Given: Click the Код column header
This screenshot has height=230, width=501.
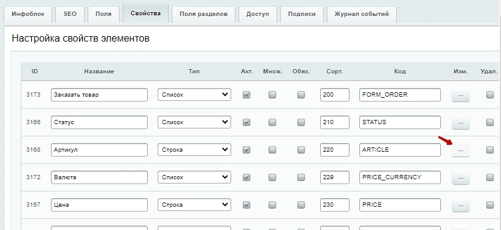Looking at the screenshot, I should point(400,72).
